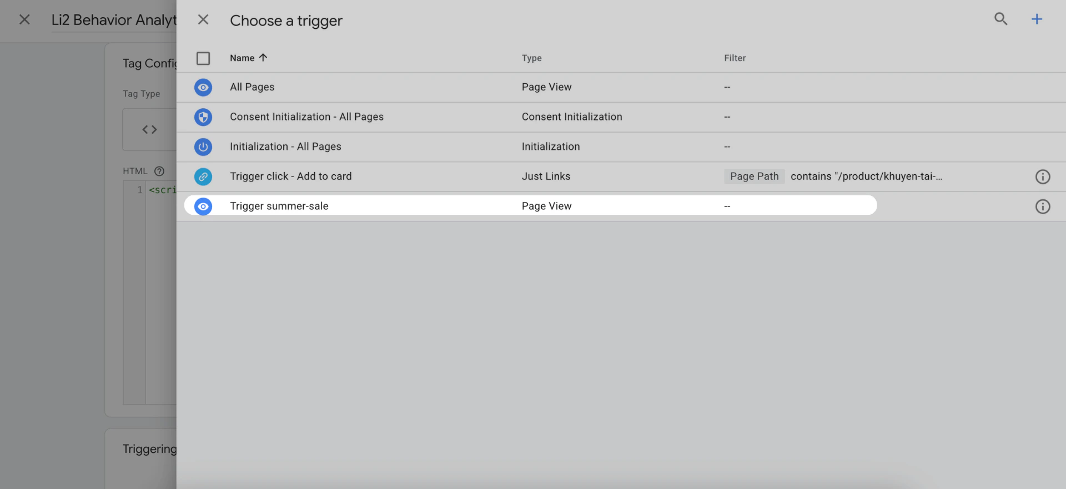Choose Consent Initialization - All Pages trigger
This screenshot has height=489, width=1066.
click(306, 117)
